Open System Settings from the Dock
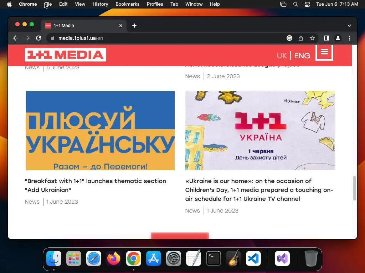 click(174, 258)
